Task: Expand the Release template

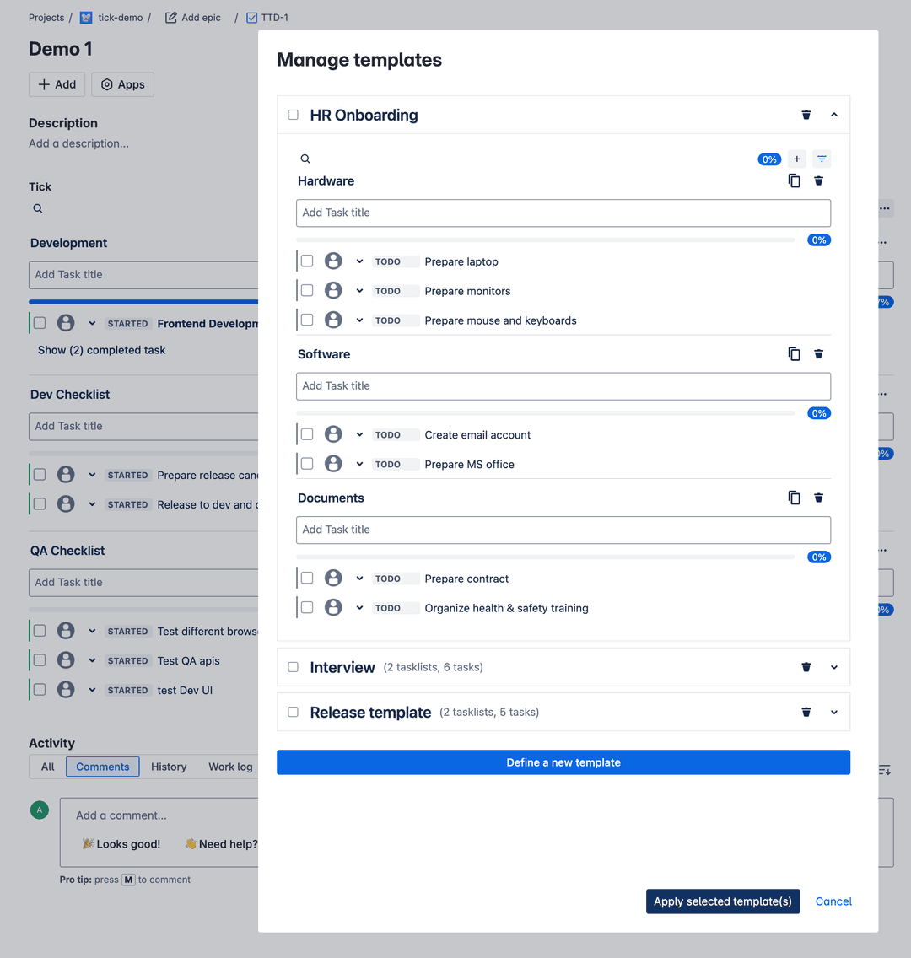Action: point(834,712)
